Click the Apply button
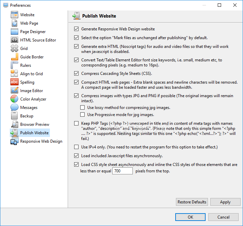This screenshot has width=243, height=226. click(x=225, y=202)
